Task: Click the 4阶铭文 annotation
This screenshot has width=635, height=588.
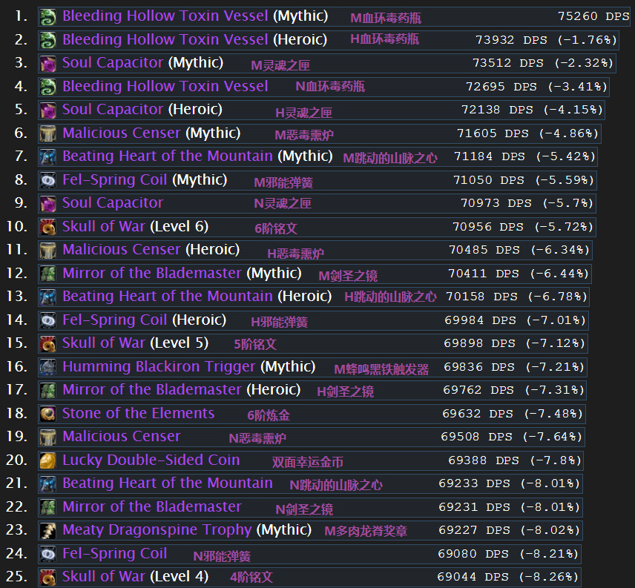Action: (x=251, y=578)
